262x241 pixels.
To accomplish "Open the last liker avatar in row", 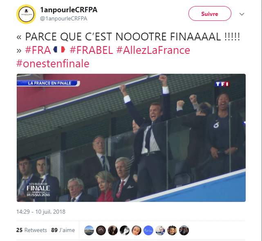I will tap(184, 230).
